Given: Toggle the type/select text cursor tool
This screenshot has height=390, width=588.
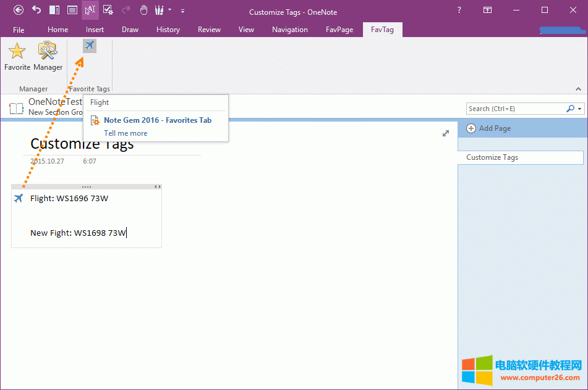Looking at the screenshot, I should 90,10.
